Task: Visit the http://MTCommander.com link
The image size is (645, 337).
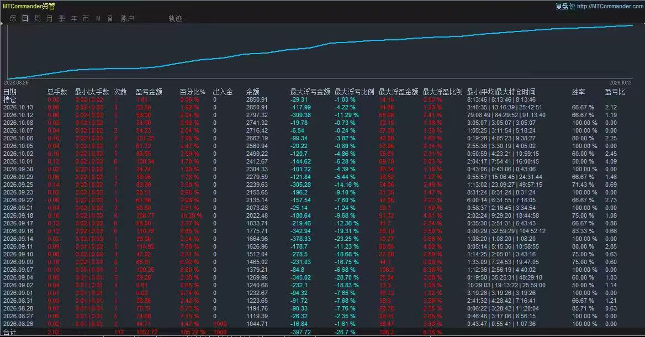Action: point(610,6)
